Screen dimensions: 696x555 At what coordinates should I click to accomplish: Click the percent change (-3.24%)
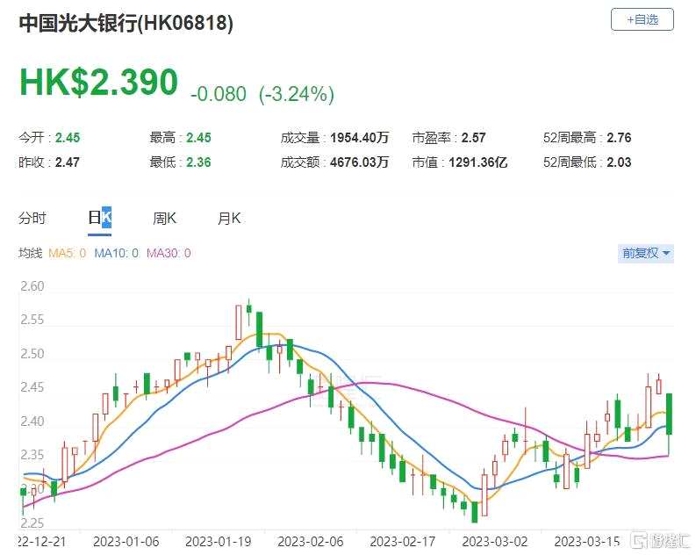(297, 94)
